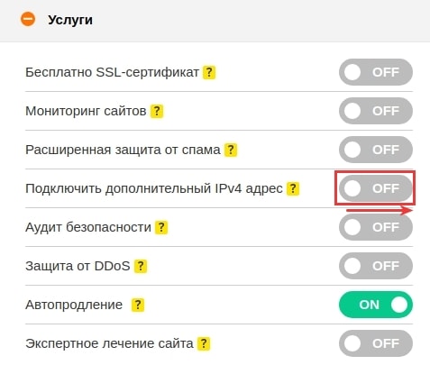The image size is (430, 374).
Task: Disable the Автопродление toggle
Action: pos(376,305)
